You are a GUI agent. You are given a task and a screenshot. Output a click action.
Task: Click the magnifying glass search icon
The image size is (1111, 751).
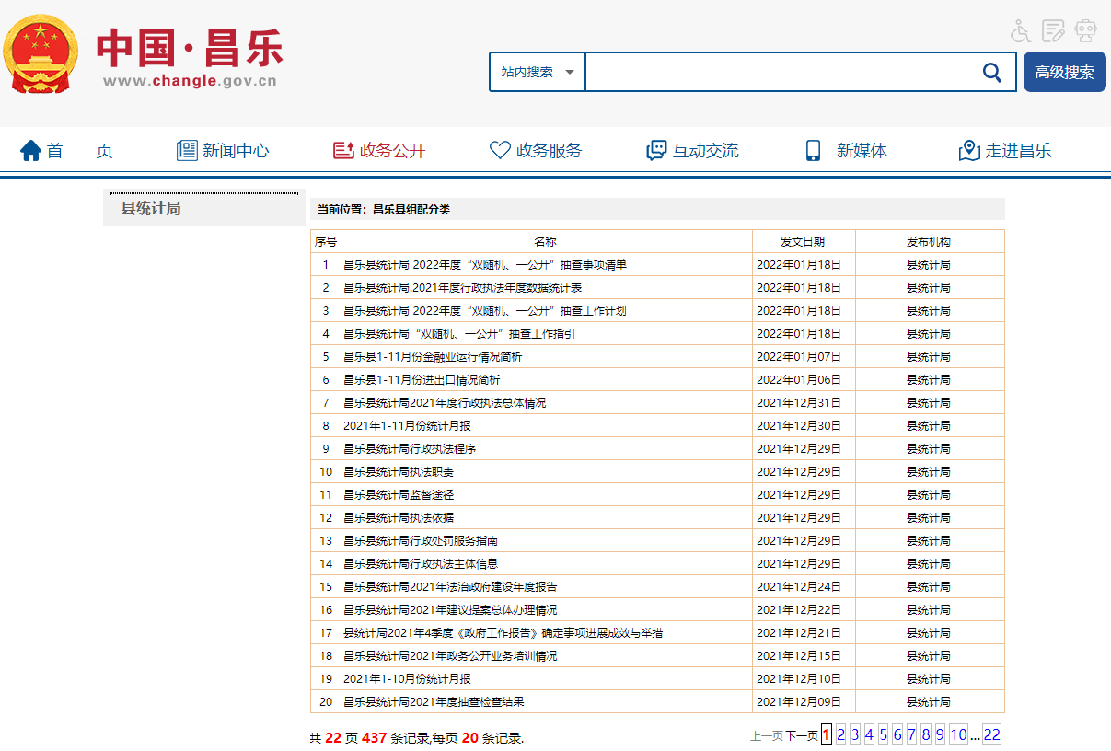(991, 73)
